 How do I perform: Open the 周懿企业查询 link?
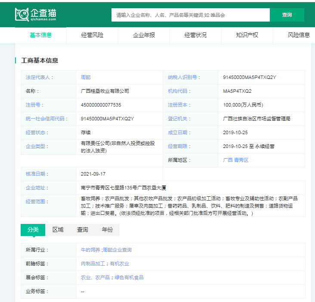tap(117, 250)
